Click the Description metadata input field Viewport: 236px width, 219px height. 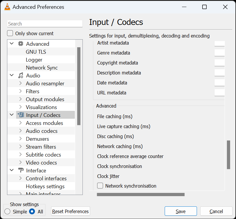pyautogui.click(x=220, y=73)
